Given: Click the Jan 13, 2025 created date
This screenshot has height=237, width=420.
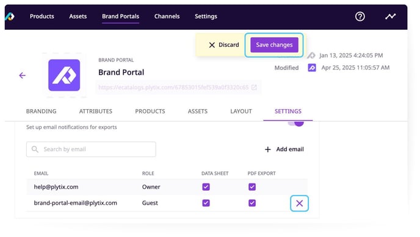Looking at the screenshot, I should (x=351, y=55).
